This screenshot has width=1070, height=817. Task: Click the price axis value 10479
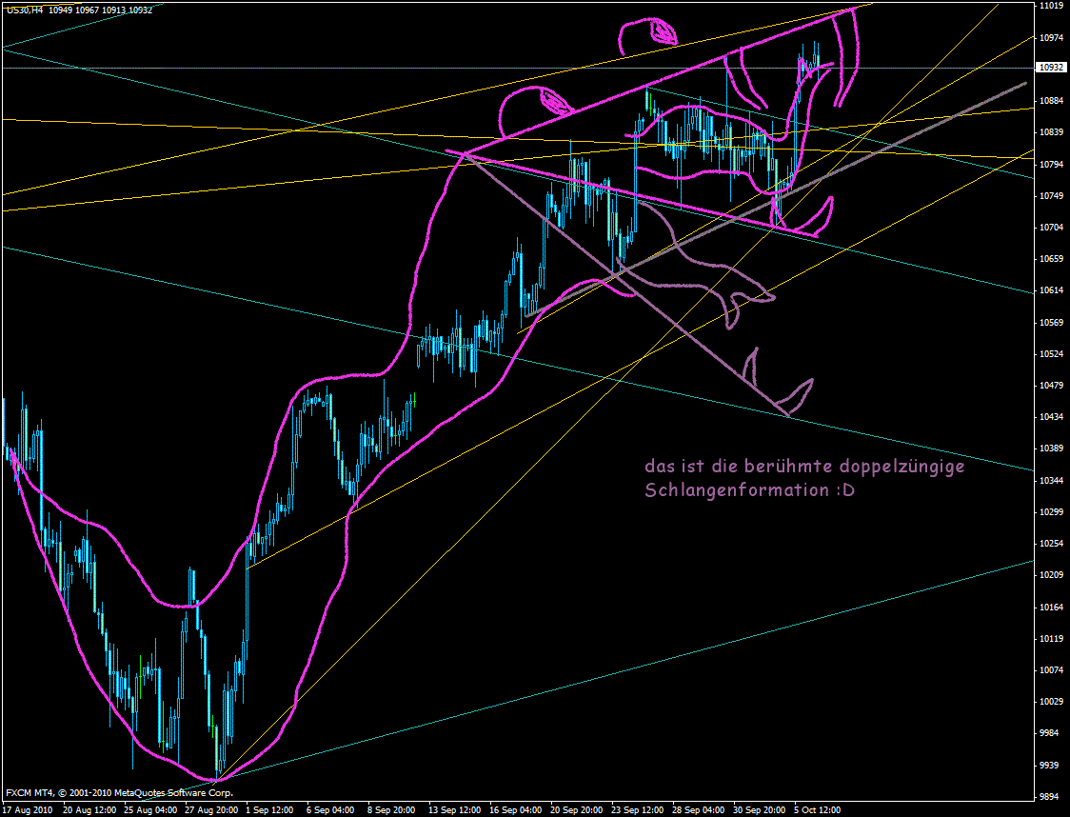[1052, 385]
